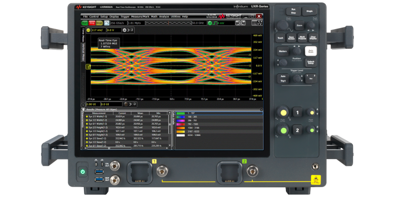This screenshot has height=197, width=395.
Task: Open the Control menu
Action: pos(94,17)
